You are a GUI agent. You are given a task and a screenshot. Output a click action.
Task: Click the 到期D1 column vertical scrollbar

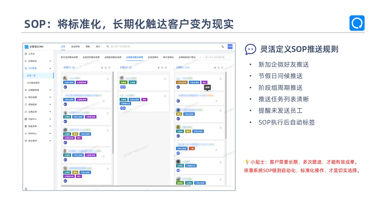tap(113, 113)
